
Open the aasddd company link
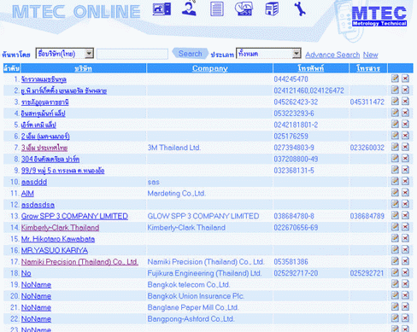[34, 182]
